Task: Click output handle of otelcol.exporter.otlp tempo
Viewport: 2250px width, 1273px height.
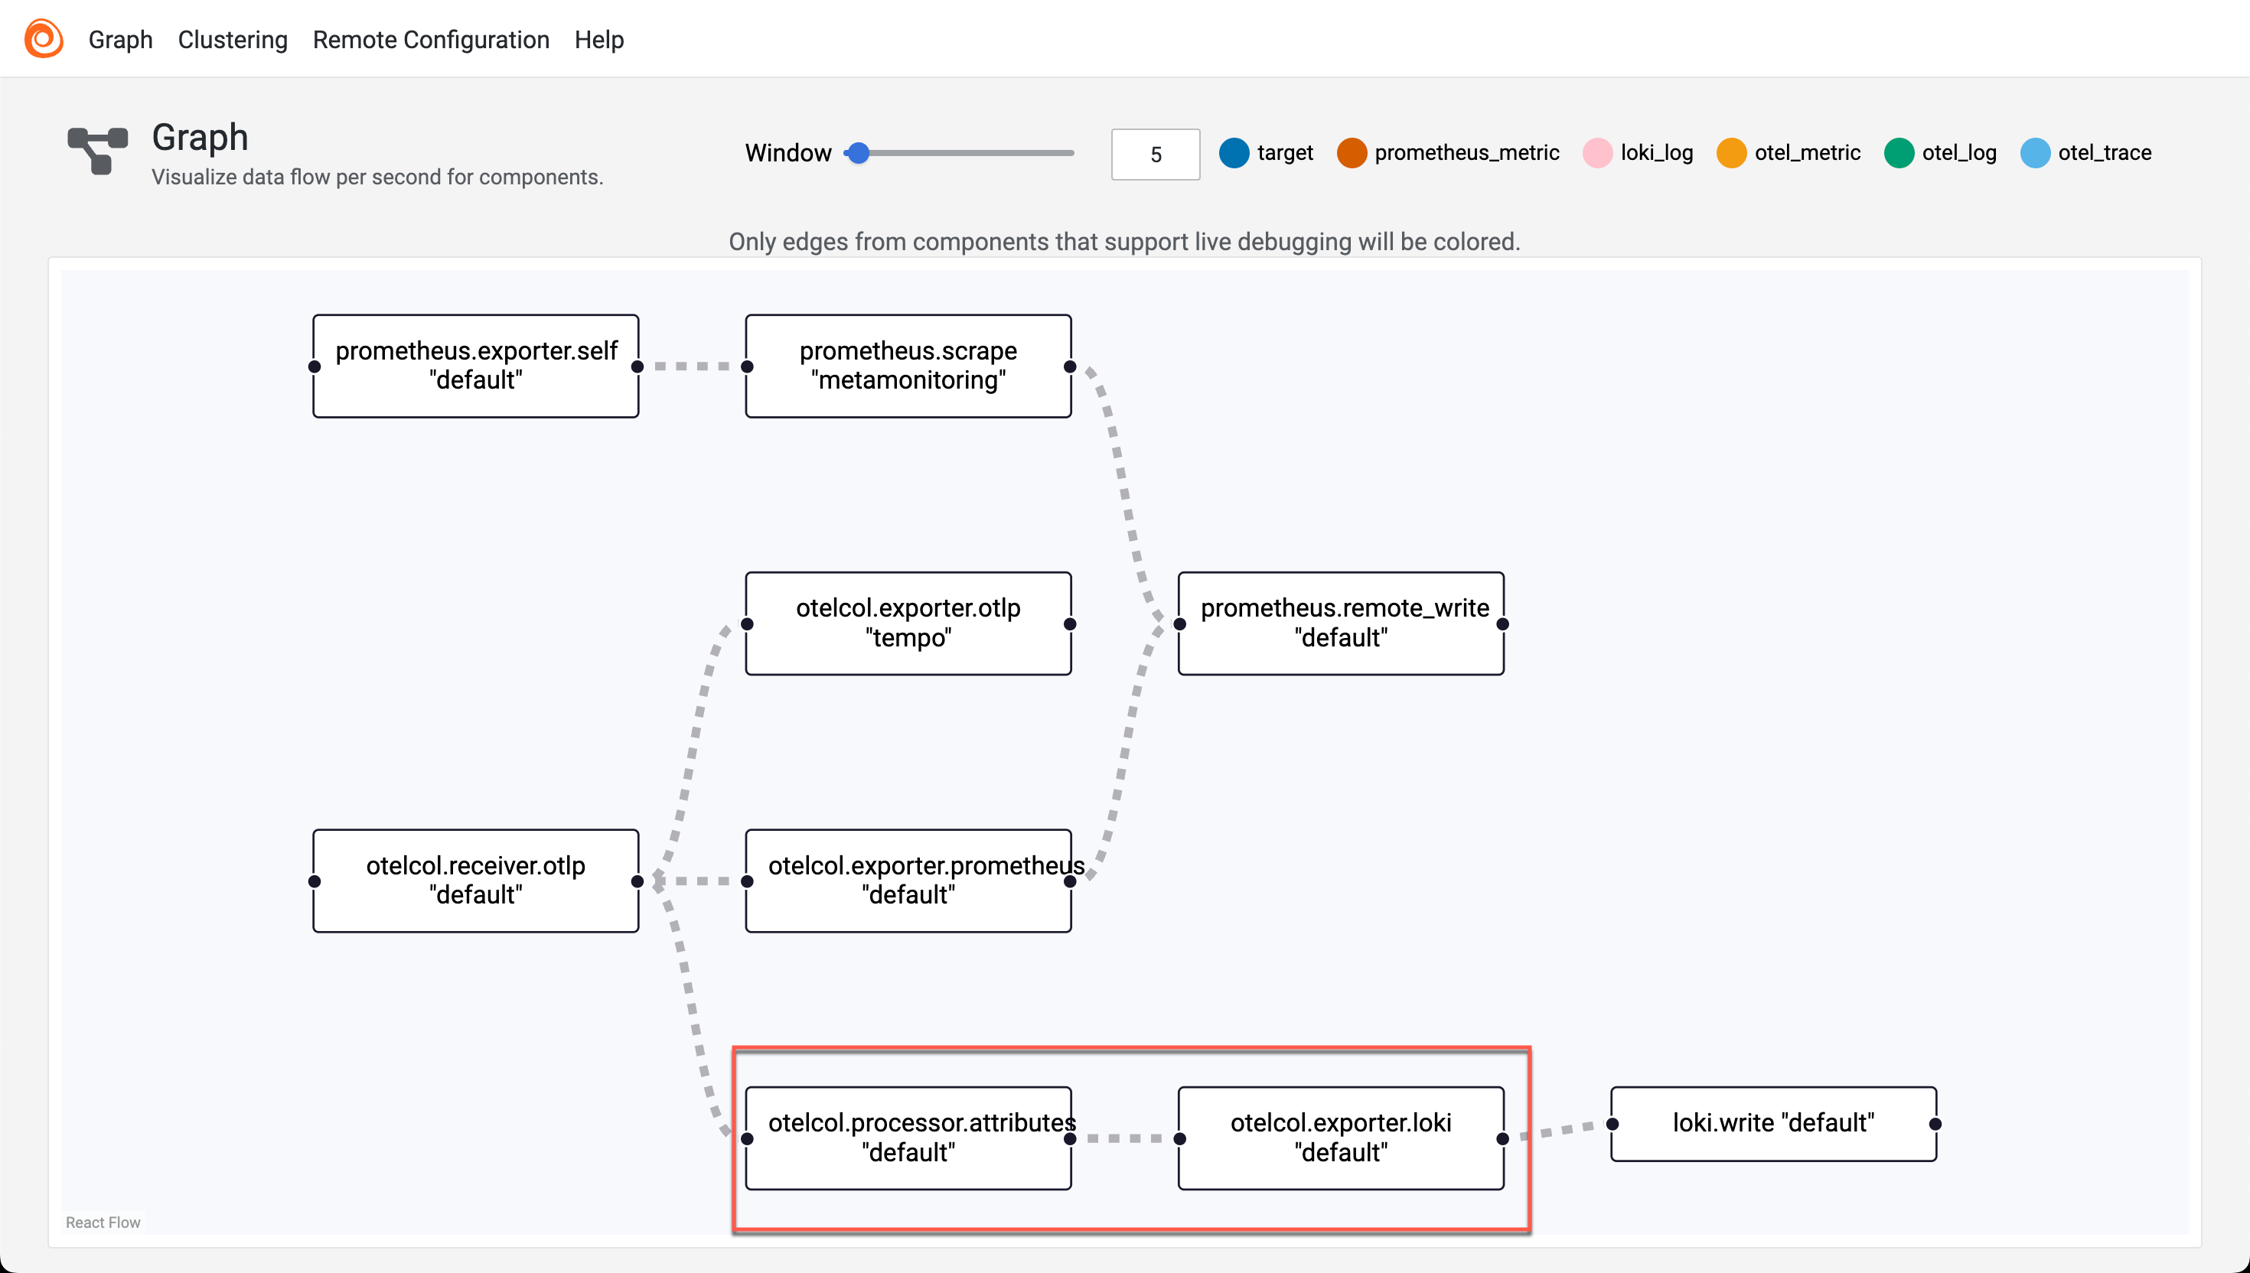Action: (x=1071, y=623)
